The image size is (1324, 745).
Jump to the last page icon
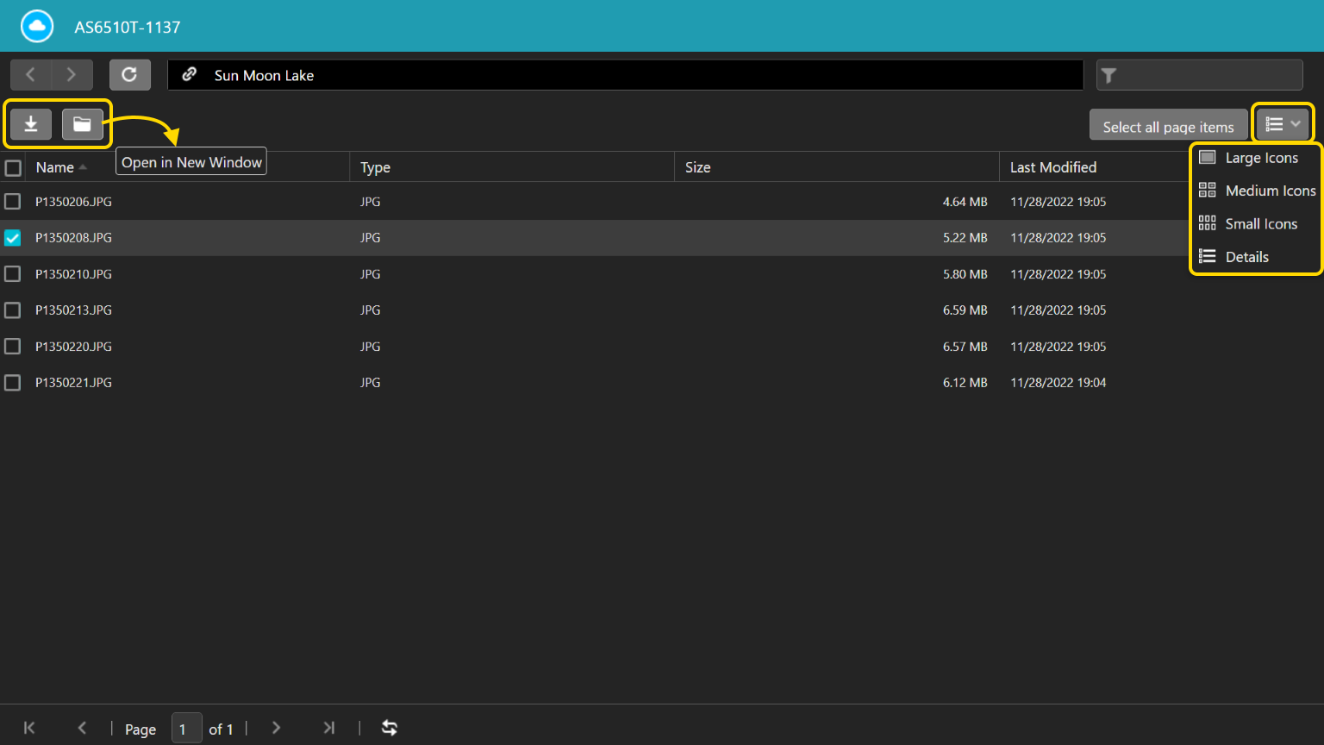click(328, 728)
